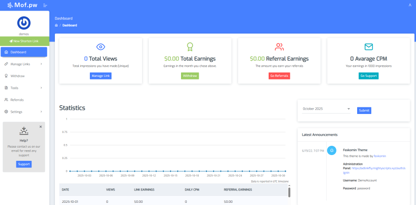416x205 pixels.
Task: Open Withdraw in the sidebar menu
Action: [17, 76]
